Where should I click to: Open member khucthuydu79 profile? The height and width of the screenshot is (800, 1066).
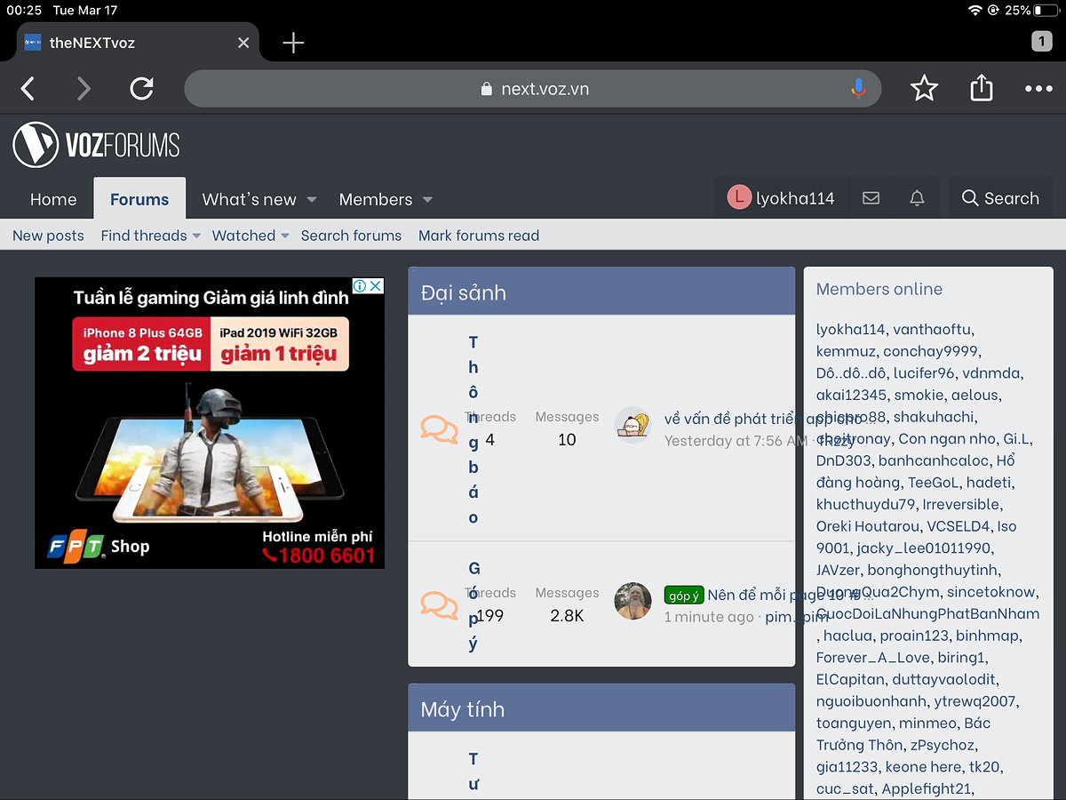865,504
